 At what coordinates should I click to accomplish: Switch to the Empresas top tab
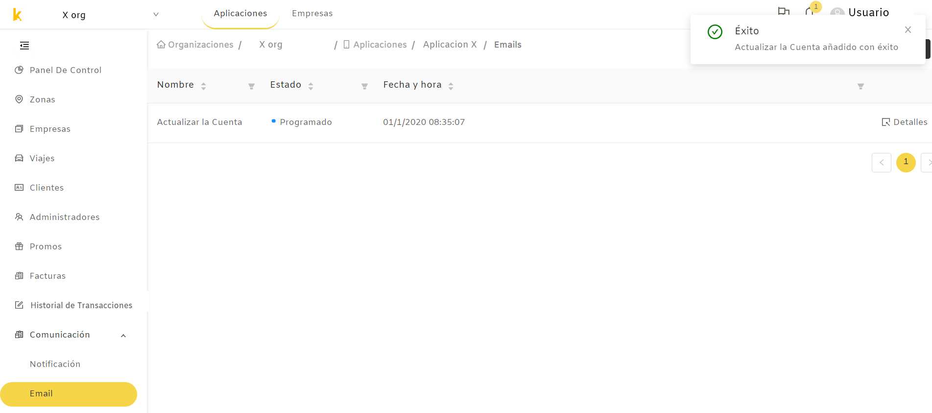coord(312,14)
